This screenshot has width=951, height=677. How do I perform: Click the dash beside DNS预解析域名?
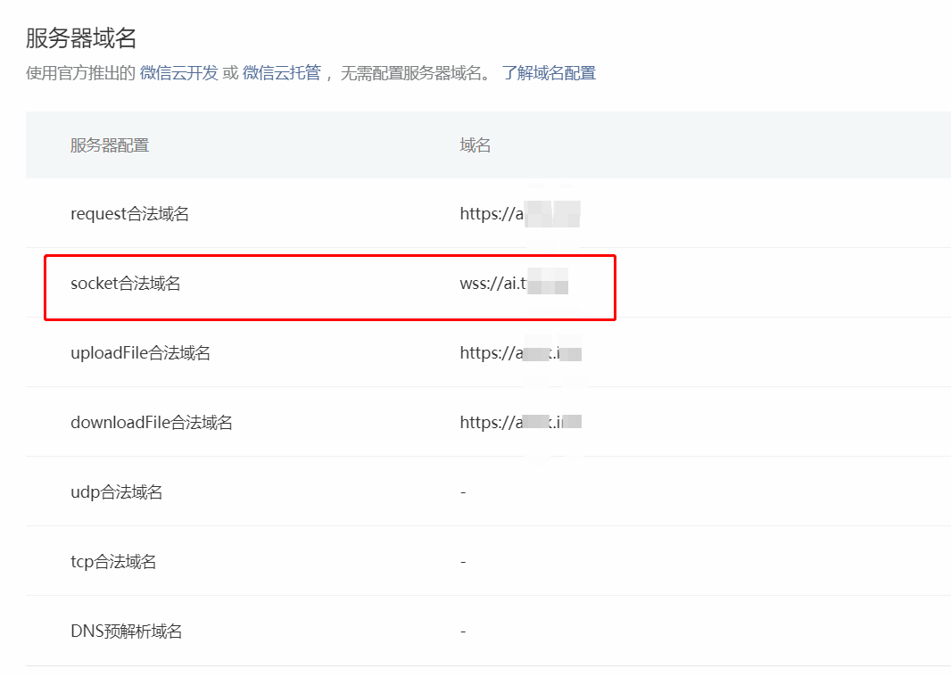(462, 631)
